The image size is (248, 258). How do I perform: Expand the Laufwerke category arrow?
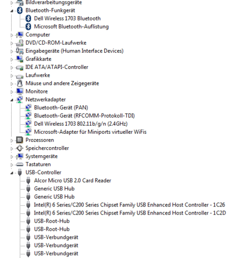click(x=12, y=76)
